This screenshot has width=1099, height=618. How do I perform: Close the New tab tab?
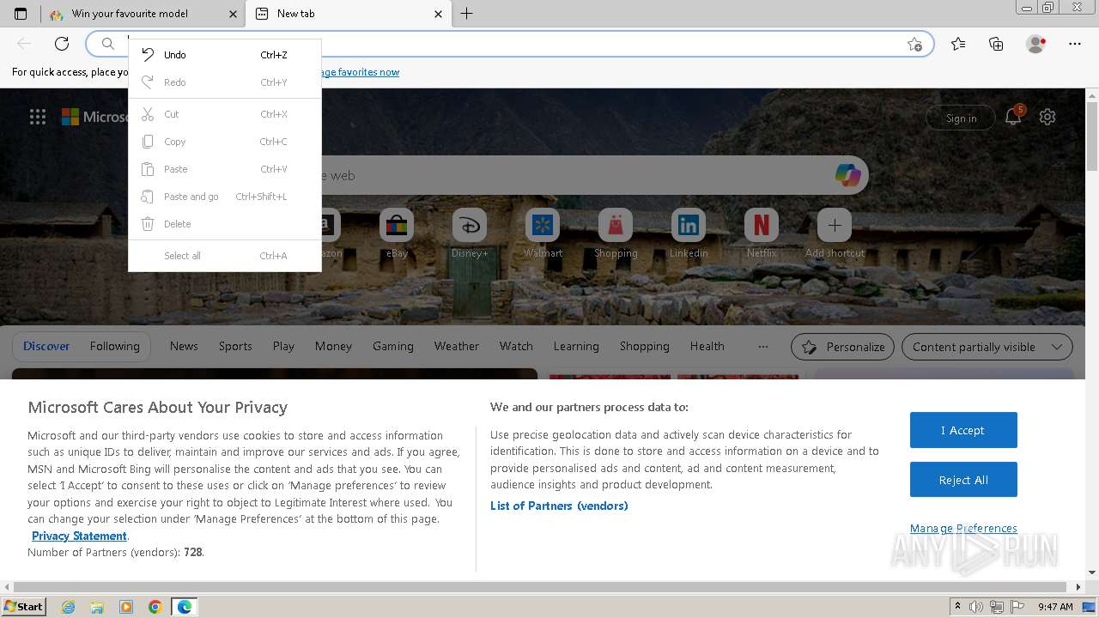438,14
